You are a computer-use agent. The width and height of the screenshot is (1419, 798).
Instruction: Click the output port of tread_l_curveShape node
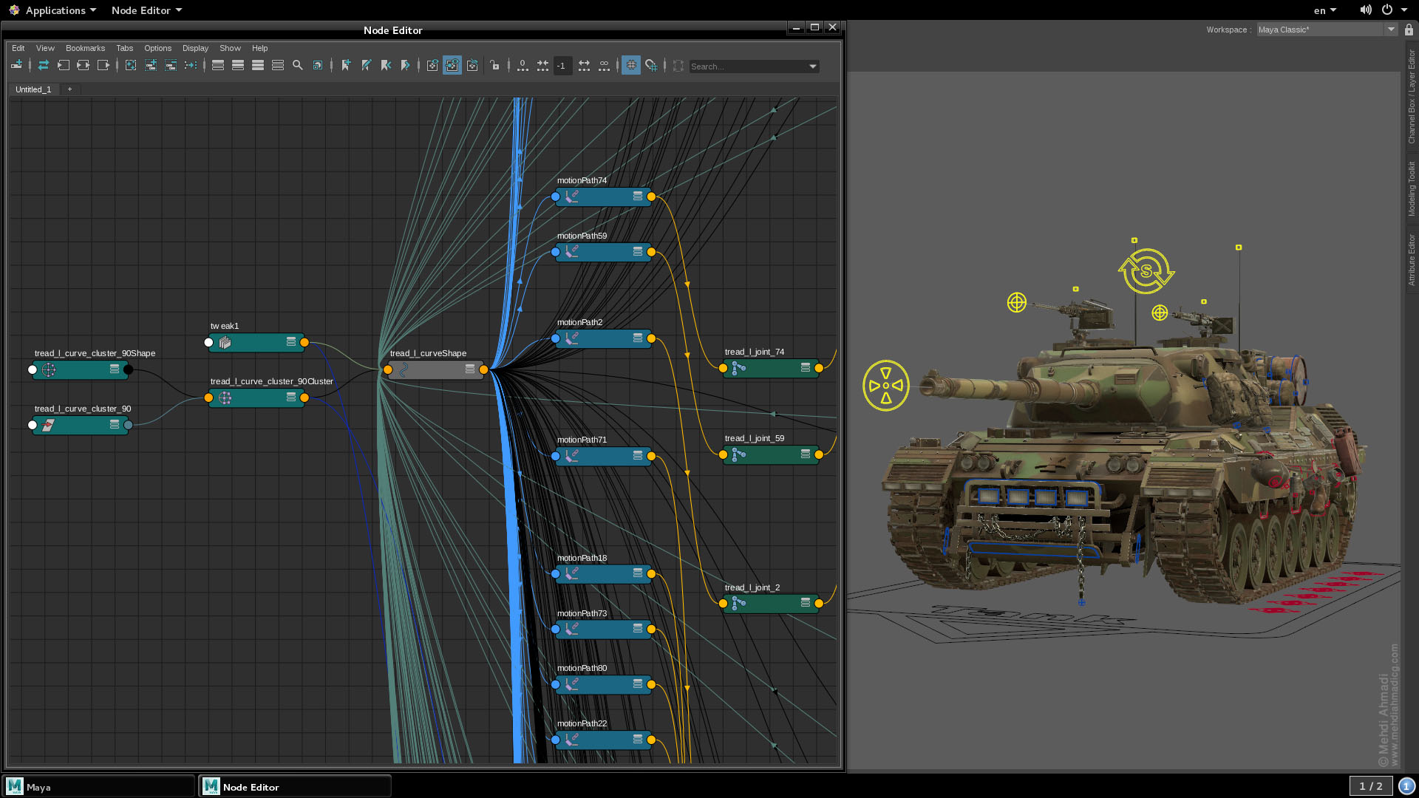(x=483, y=369)
